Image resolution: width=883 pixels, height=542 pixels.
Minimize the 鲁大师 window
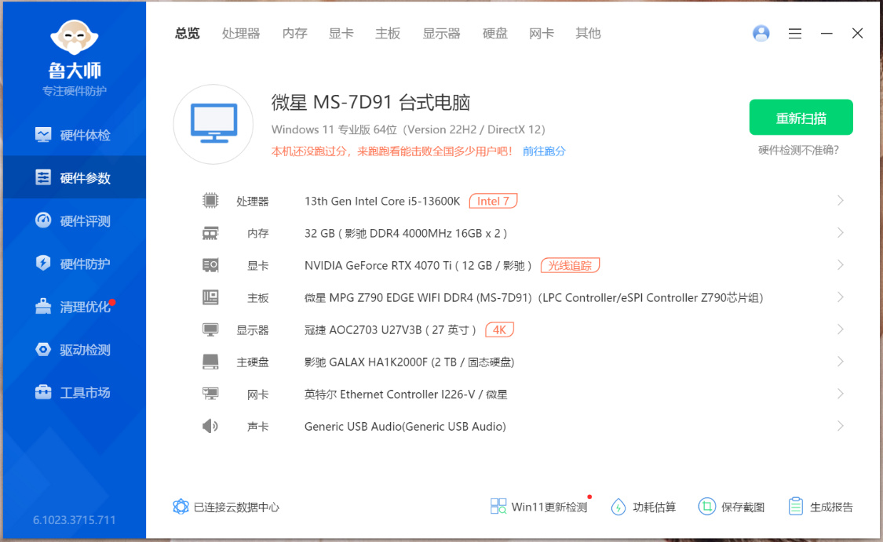pyautogui.click(x=826, y=34)
